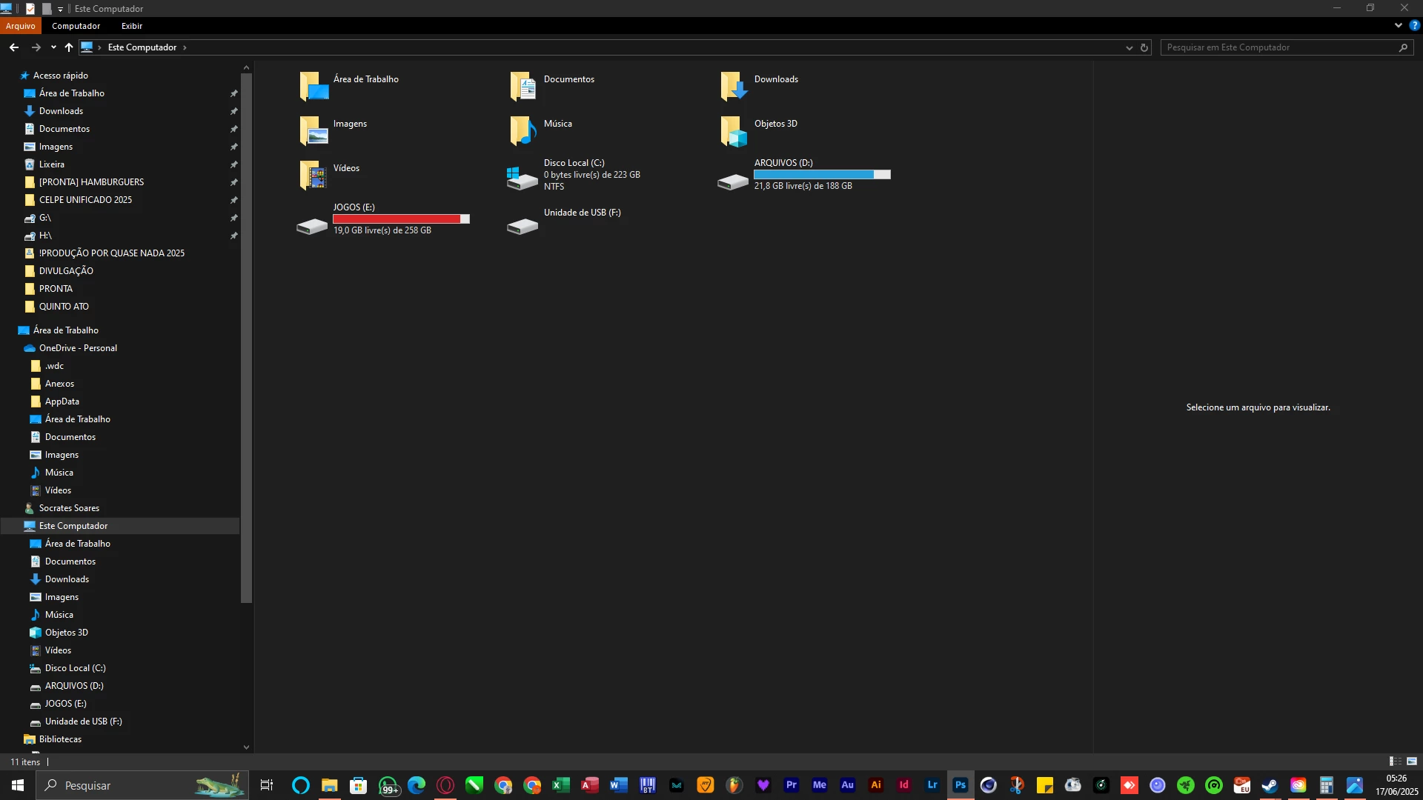Switch to details view in status bar
The height and width of the screenshot is (800, 1423).
pyautogui.click(x=1395, y=761)
